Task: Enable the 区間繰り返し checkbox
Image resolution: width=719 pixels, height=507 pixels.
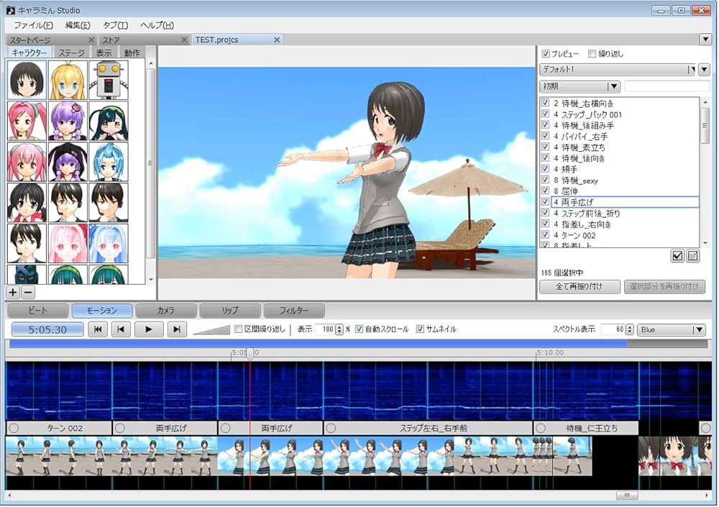Action: tap(239, 329)
